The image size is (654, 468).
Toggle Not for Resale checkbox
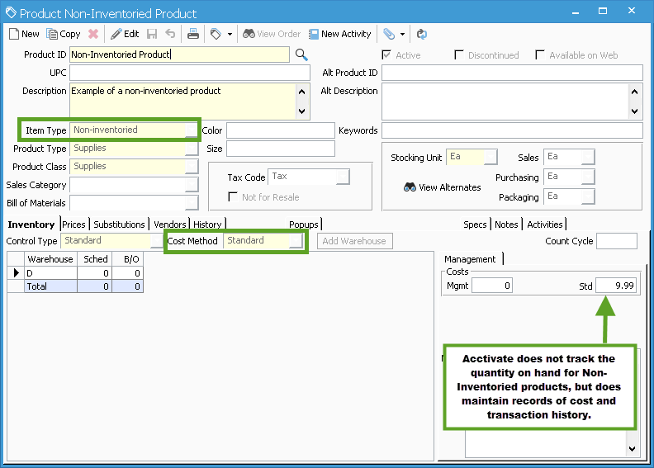coord(233,196)
